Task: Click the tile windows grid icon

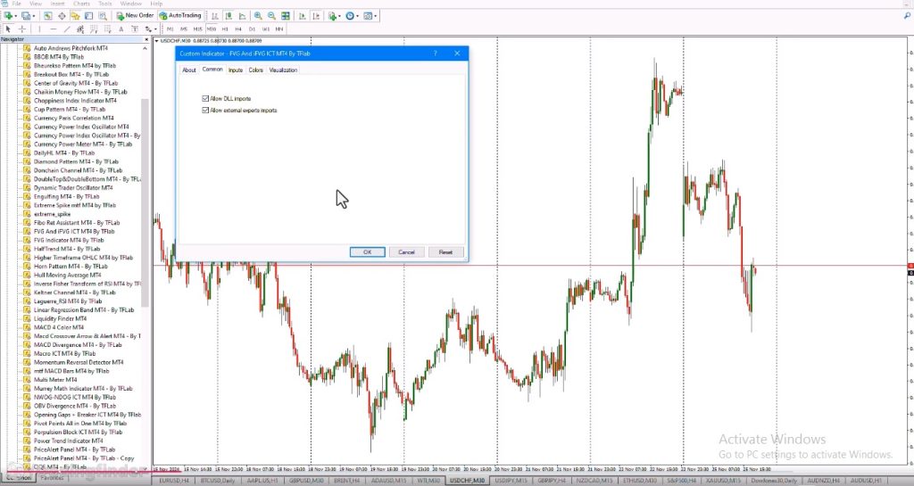Action: tap(286, 16)
